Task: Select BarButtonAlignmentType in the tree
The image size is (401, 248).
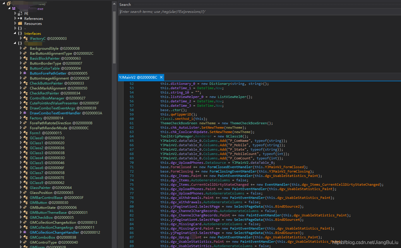Action: 61,53
